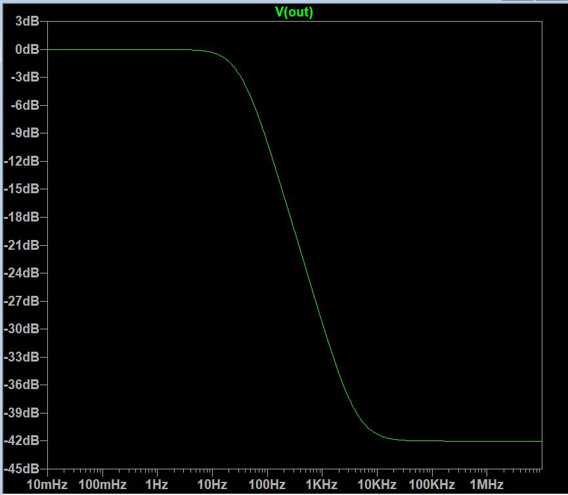This screenshot has width=568, height=495.
Task: Select the 100KHz frequency label
Action: tap(432, 484)
